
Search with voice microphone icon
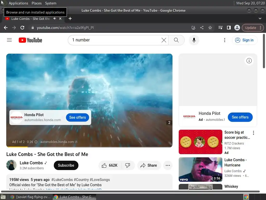click(194, 40)
